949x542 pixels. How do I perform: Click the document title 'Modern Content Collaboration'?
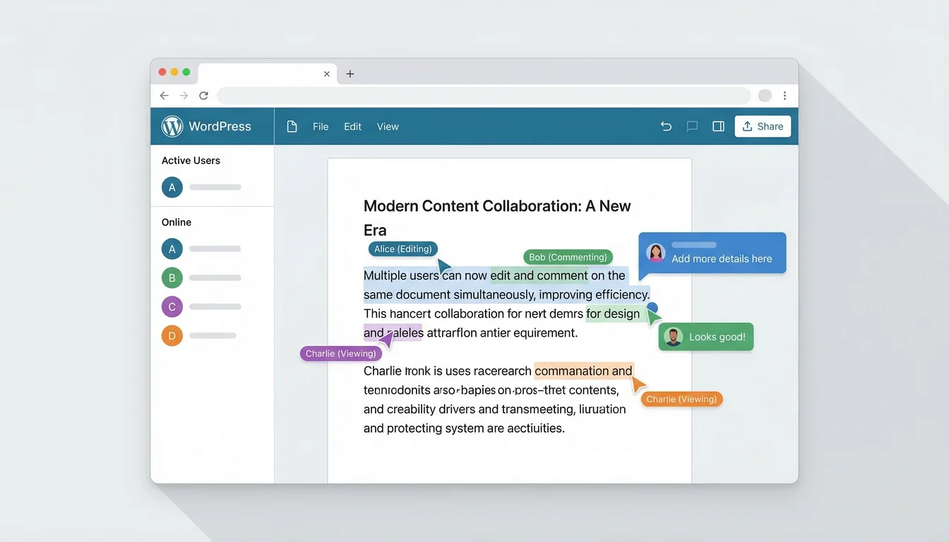(x=470, y=206)
